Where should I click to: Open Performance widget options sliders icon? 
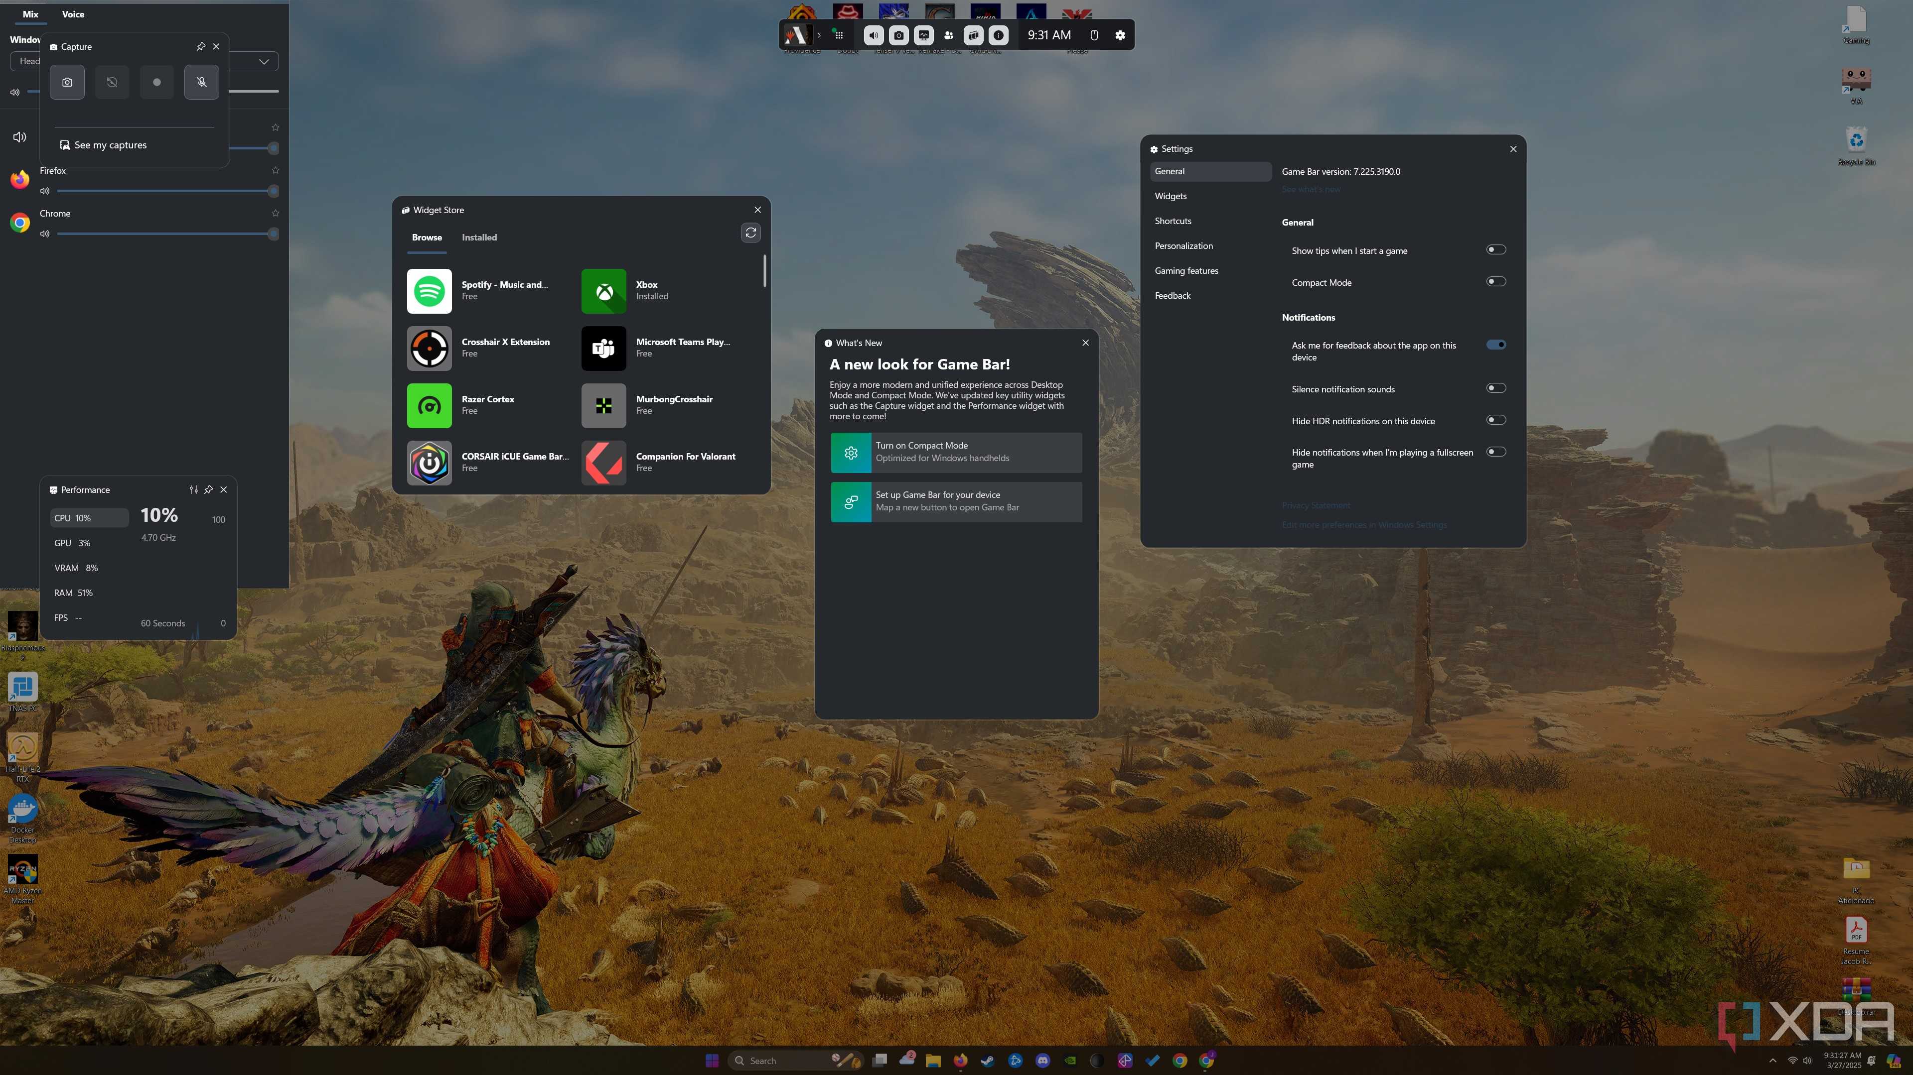click(x=193, y=489)
